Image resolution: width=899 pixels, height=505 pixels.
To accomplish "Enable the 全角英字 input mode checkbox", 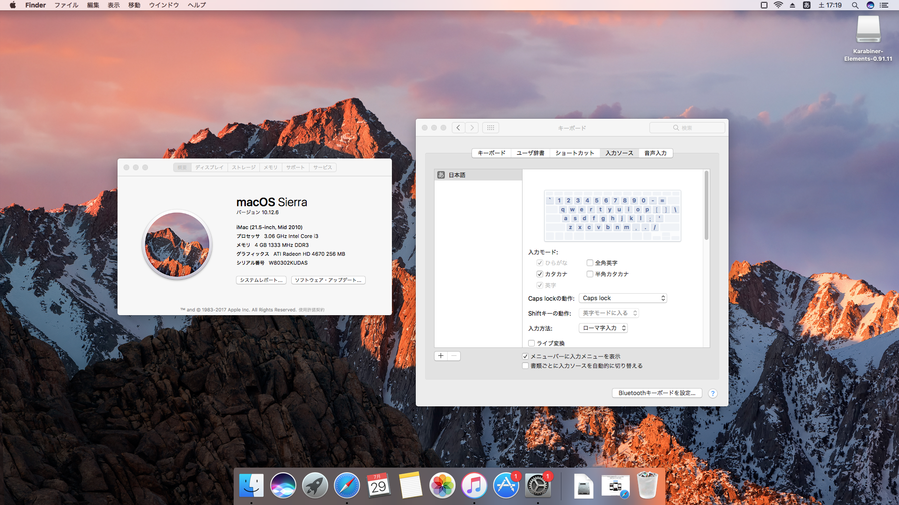I will (590, 263).
